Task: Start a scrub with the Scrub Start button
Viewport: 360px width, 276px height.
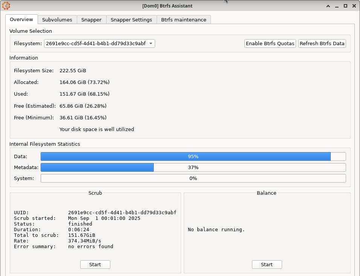Action: (x=95, y=264)
